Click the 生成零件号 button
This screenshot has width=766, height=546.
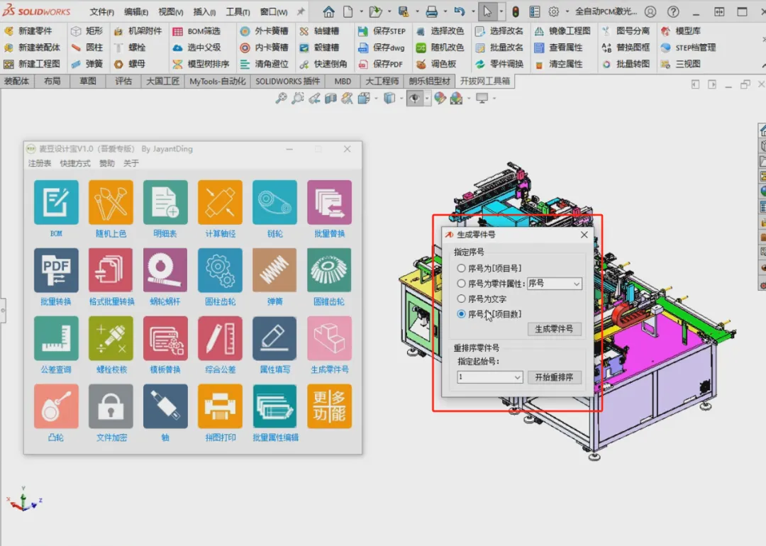(x=554, y=329)
